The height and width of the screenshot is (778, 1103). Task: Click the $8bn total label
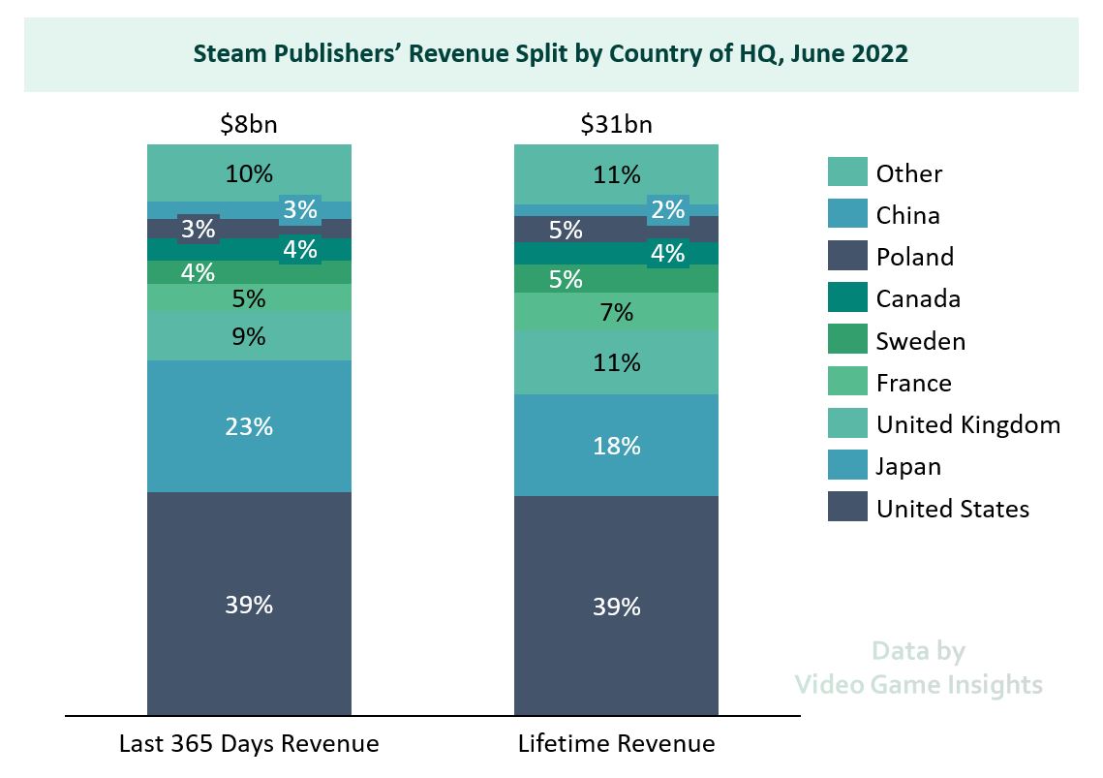249,124
